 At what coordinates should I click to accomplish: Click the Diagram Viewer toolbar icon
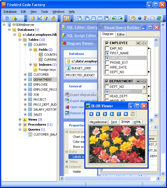point(67,18)
